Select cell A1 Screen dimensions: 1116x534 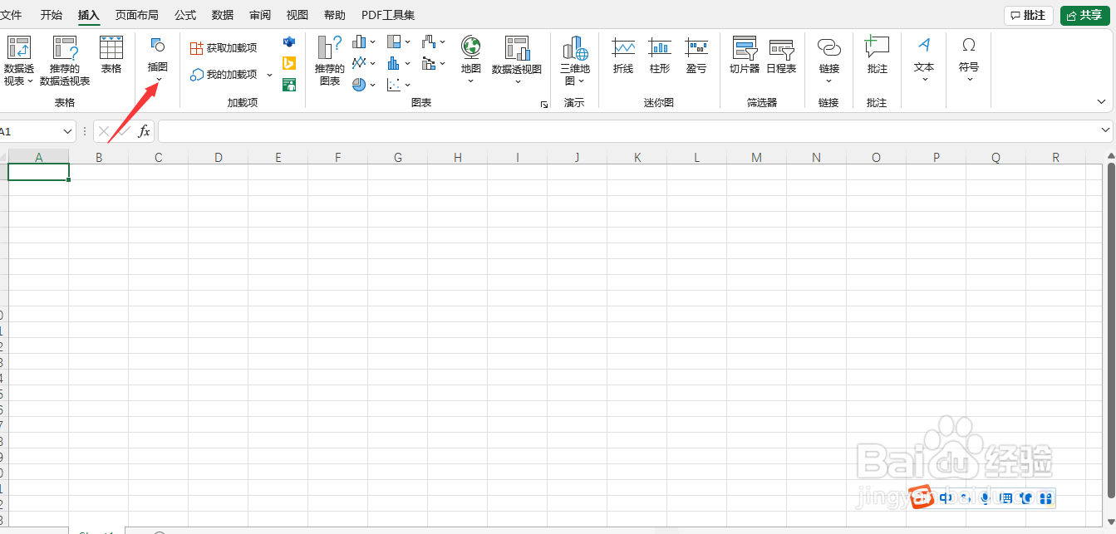[x=39, y=172]
